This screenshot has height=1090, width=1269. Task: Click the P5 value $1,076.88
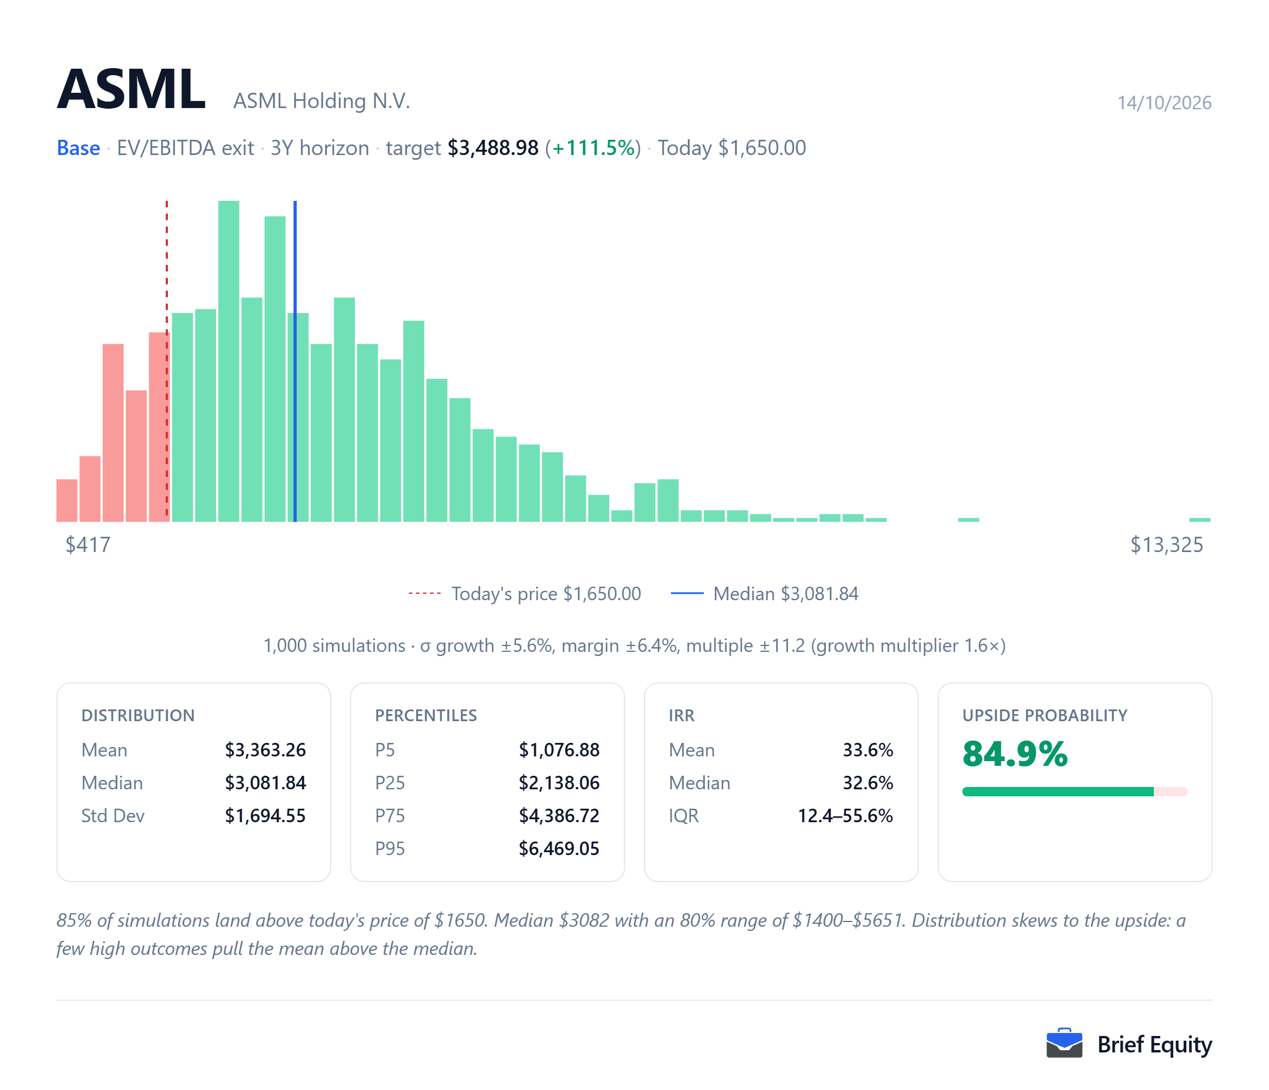click(559, 749)
